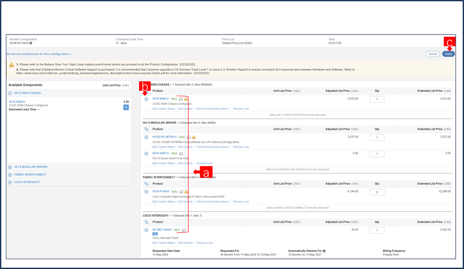Click the info icon by Automatically Renews For
The height and width of the screenshot is (269, 464).
coord(325,251)
